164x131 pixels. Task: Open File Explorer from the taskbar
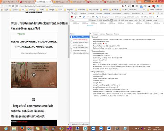click(x=14, y=129)
